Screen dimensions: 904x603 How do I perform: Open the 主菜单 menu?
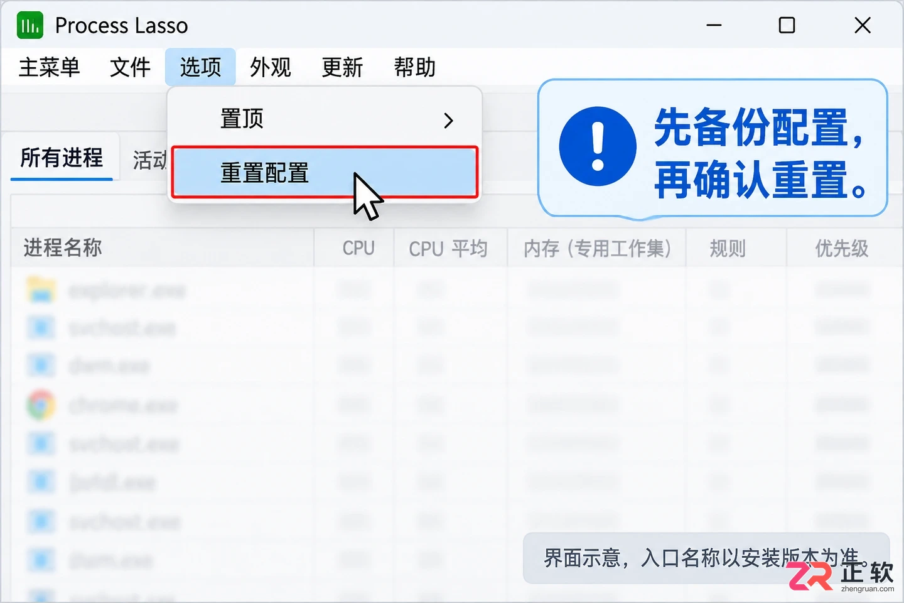[x=50, y=67]
